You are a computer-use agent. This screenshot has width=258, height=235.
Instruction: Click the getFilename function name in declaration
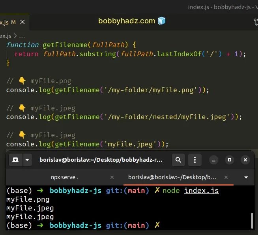tap(65, 45)
